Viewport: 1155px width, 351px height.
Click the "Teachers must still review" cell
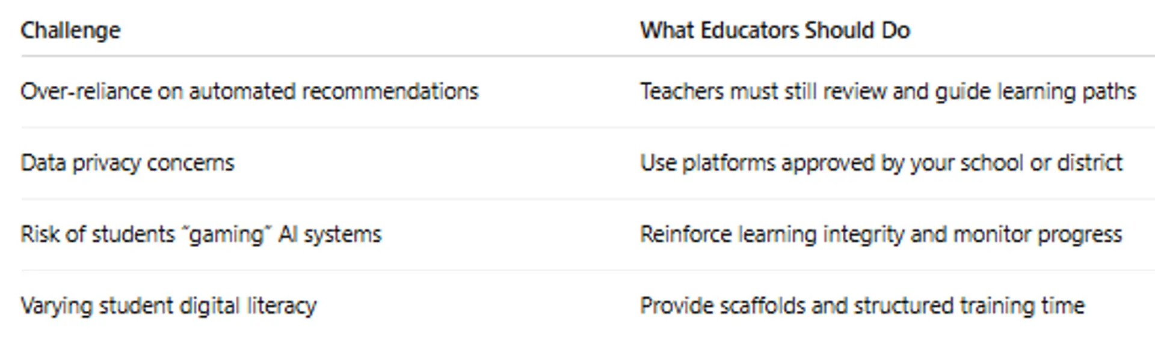click(887, 92)
